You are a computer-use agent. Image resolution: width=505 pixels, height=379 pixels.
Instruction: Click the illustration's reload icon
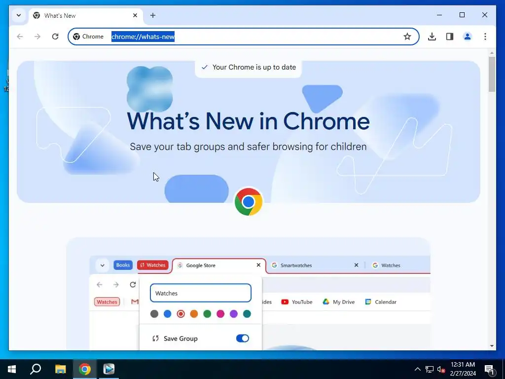coord(133,285)
